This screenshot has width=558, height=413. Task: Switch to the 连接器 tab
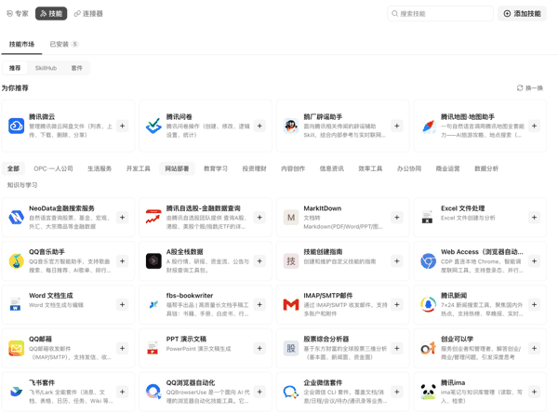(x=88, y=14)
